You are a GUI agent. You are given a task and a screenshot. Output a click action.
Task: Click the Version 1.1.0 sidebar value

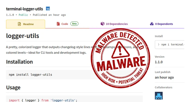pyautogui.click(x=159, y=62)
